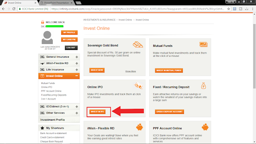This screenshot has height=144, width=256.
Task: Click the Other Services menu icon
Action: [x=42, y=113]
